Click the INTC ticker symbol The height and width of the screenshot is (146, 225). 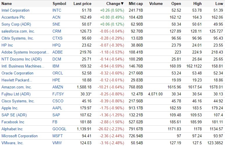pyautogui.click(x=57, y=10)
